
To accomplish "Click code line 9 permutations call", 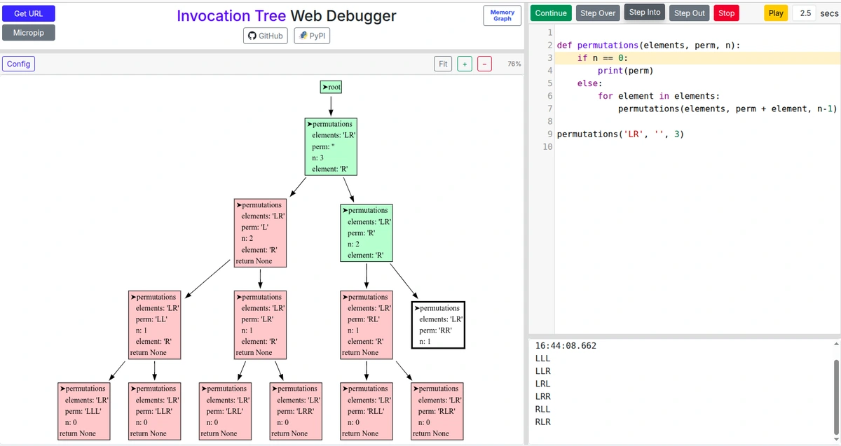I will click(x=620, y=134).
